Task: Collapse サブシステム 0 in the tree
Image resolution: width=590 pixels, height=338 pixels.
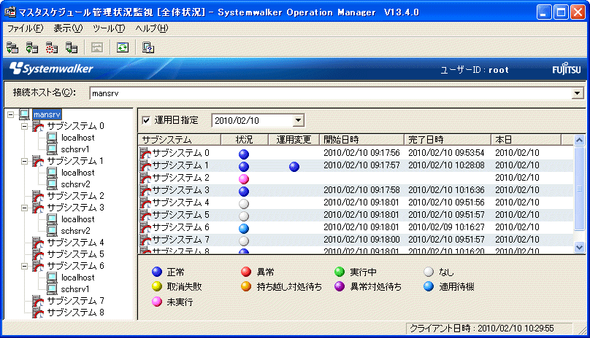Action: click(x=24, y=126)
